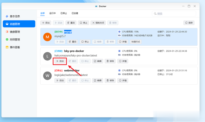Screen dimensions: 205x122
Task: Switch to the 全部 tab
Action: click(43, 13)
